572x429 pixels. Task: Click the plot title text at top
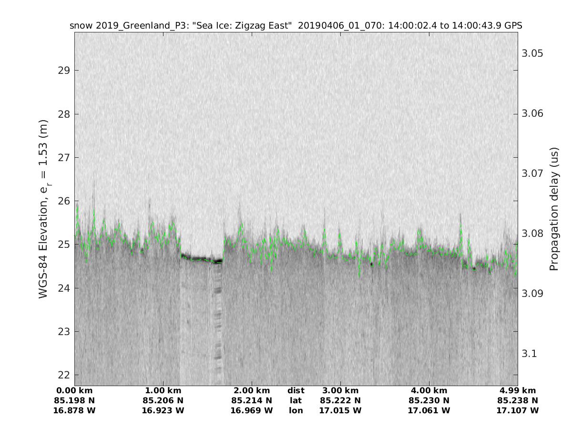tap(296, 26)
